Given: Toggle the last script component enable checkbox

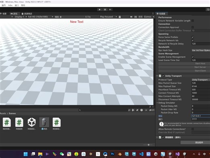Looking at the screenshot, I should click(163, 137).
